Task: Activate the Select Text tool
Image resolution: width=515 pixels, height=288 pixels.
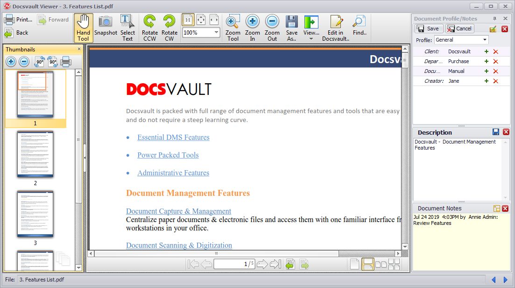Action: coord(127,28)
